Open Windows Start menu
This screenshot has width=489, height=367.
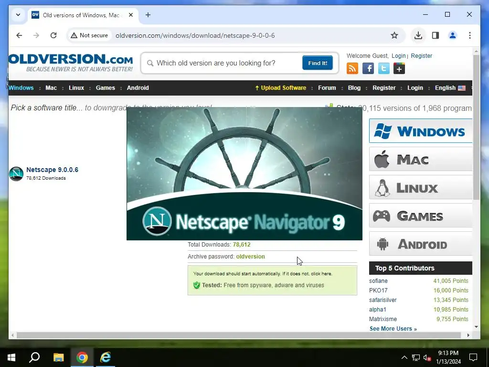point(11,357)
